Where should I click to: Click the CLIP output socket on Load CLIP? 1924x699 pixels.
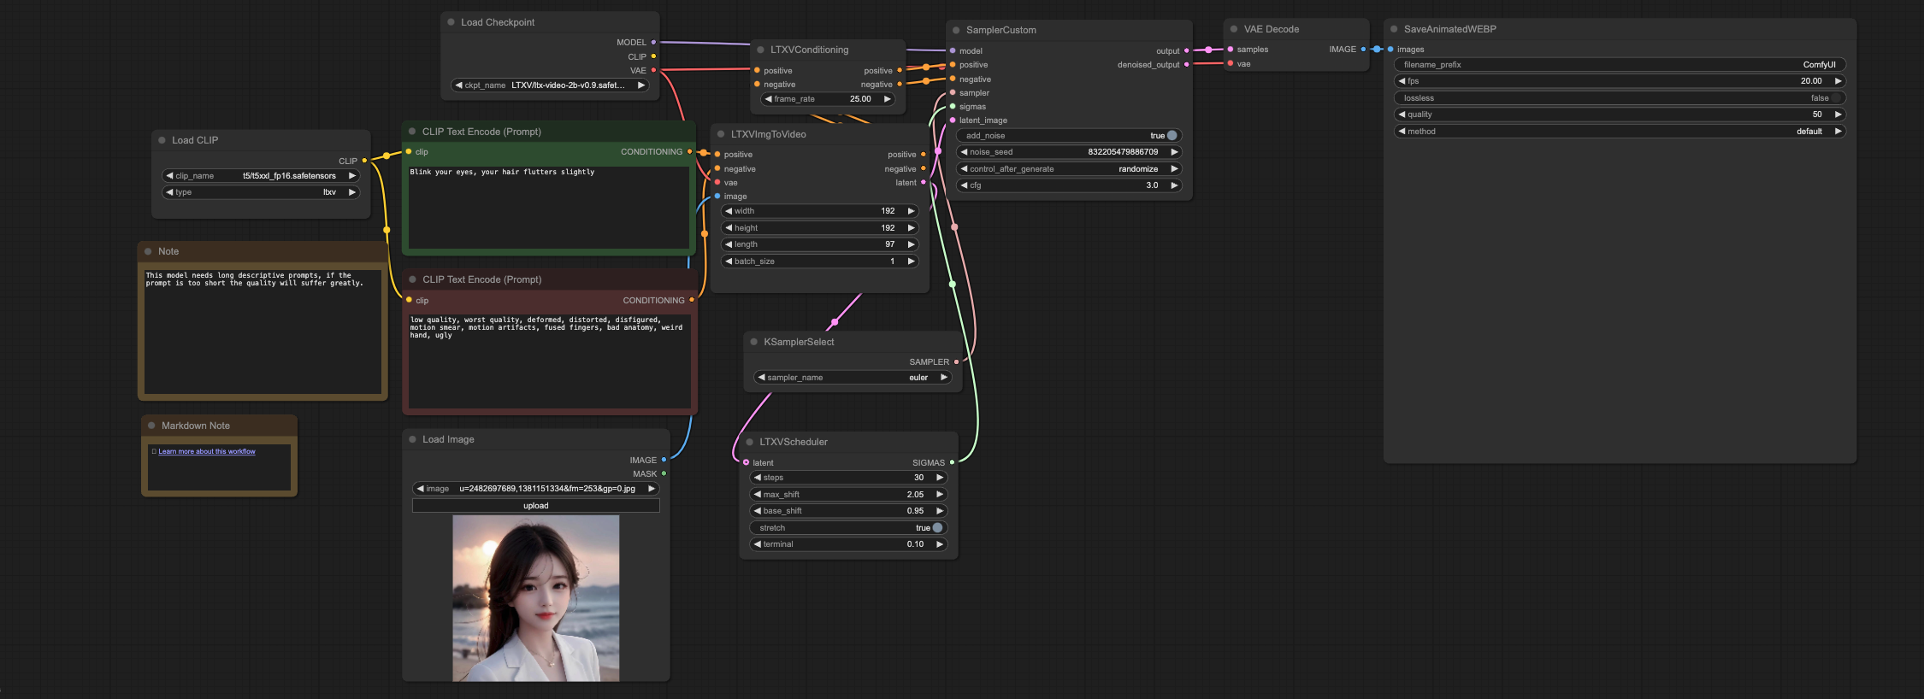[364, 161]
